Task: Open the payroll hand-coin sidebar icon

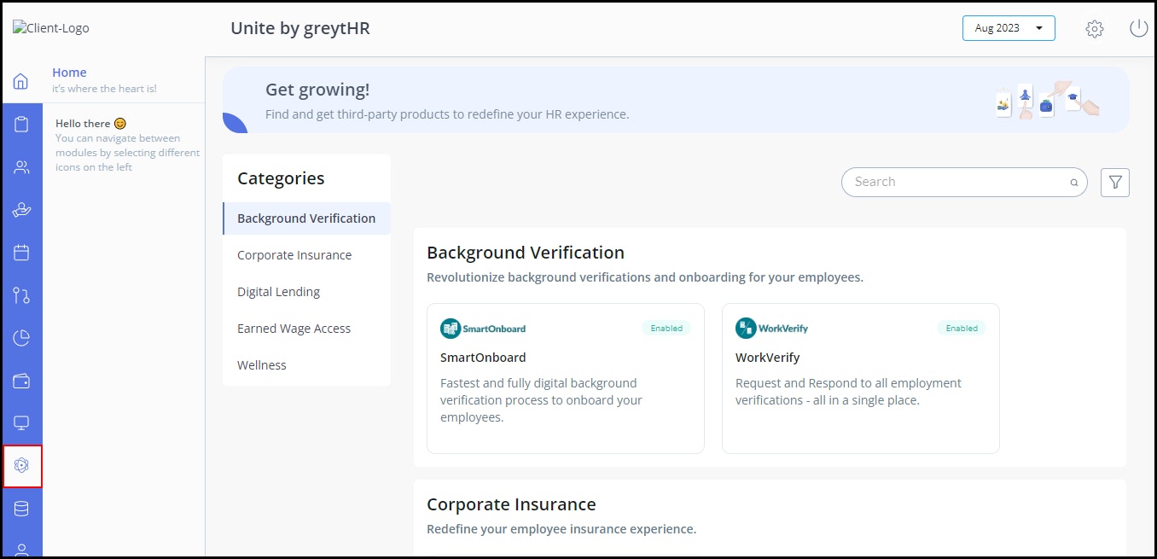Action: (21, 210)
